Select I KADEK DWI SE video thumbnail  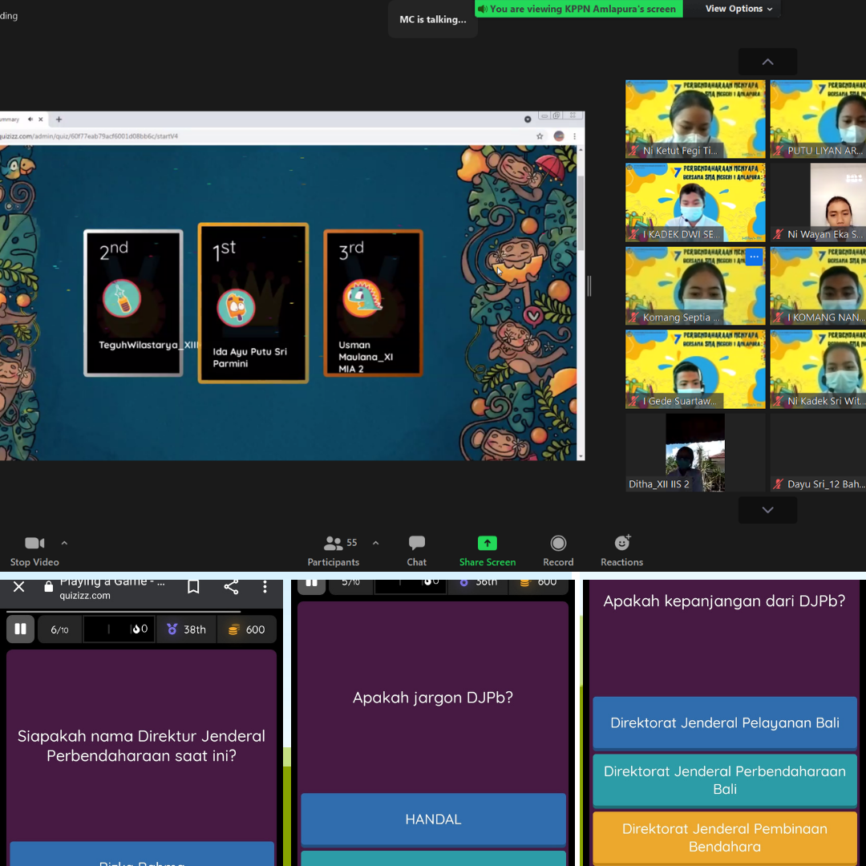pyautogui.click(x=695, y=203)
